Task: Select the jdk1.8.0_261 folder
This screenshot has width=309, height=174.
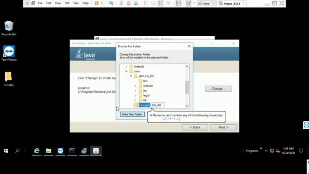Action: [x=146, y=76]
